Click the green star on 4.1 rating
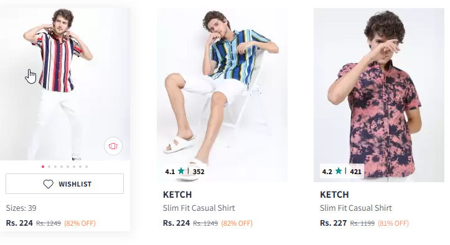Image resolution: width=450 pixels, height=245 pixels. (181, 171)
